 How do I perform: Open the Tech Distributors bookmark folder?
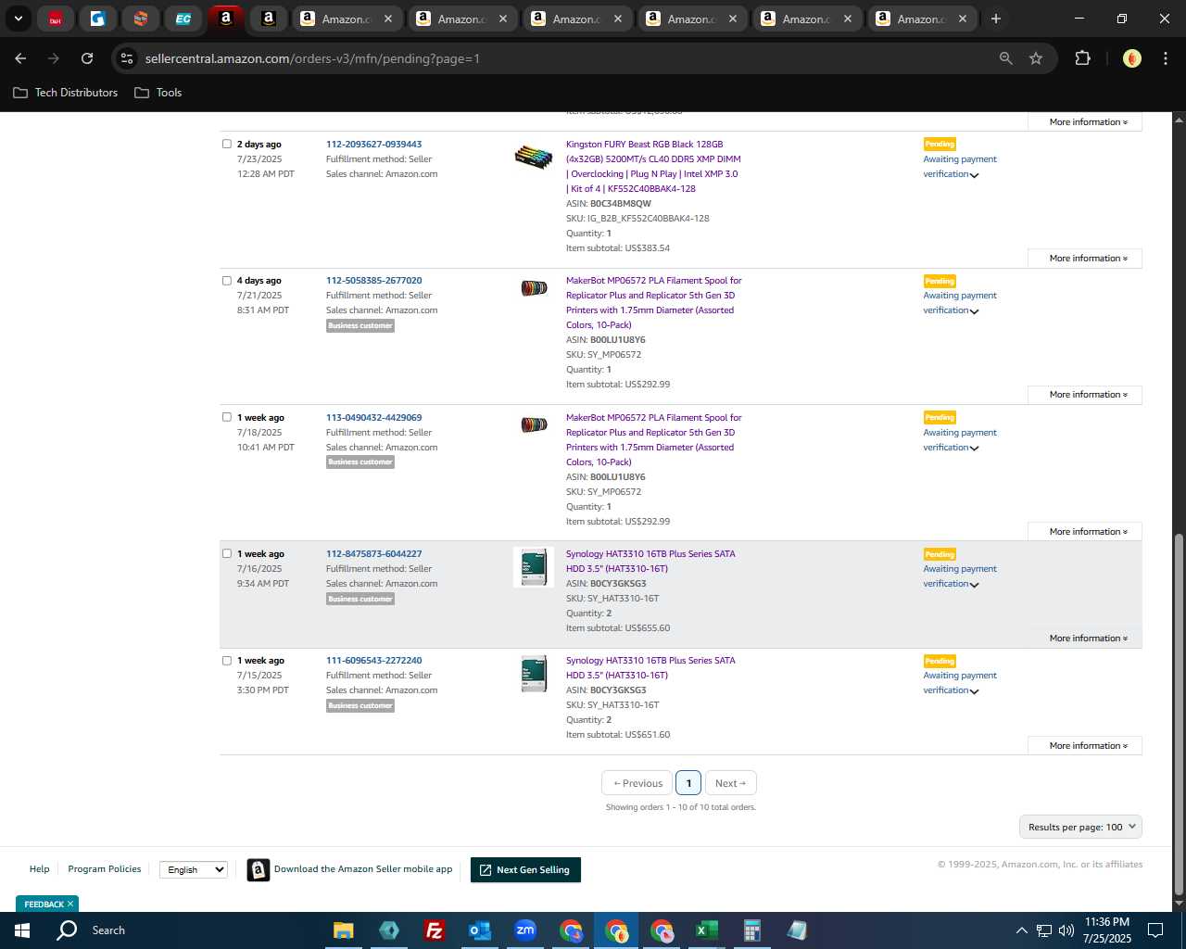coord(66,93)
